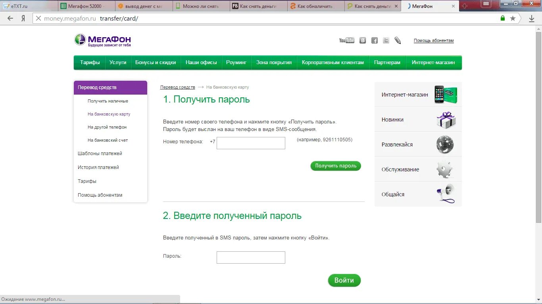
Task: Open На другой телефон in sidebar
Action: pyautogui.click(x=107, y=127)
